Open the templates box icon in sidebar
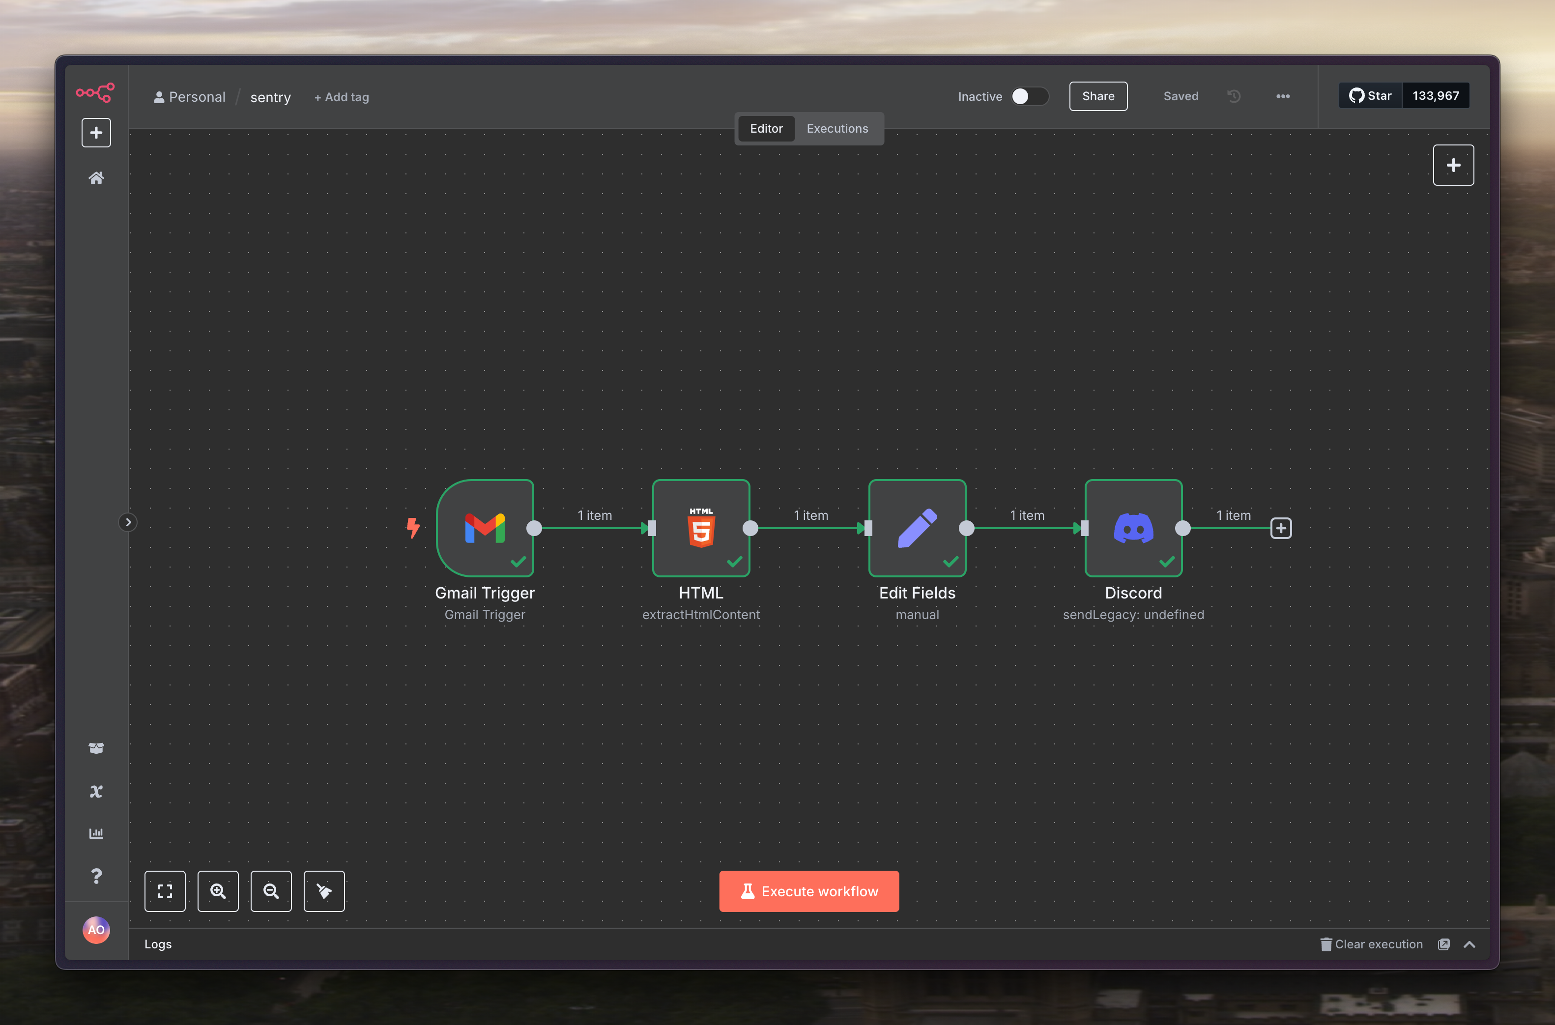Screen dimensions: 1555x1025 click(x=96, y=748)
